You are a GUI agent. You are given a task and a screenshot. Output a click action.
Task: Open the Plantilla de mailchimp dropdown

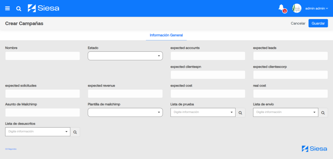tap(125, 112)
